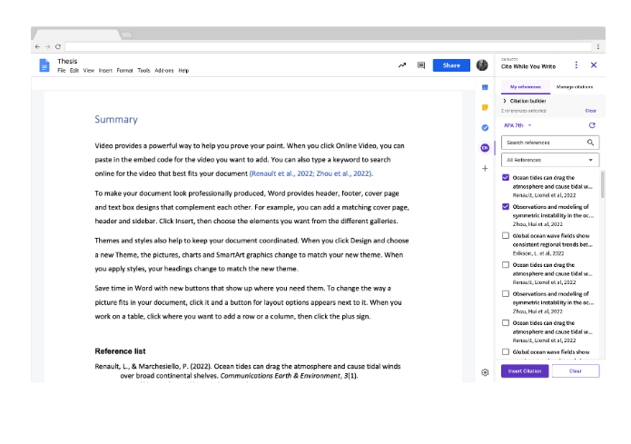Open the Google Tasks side panel icon
Screen dimensions: 631x444
click(x=485, y=127)
